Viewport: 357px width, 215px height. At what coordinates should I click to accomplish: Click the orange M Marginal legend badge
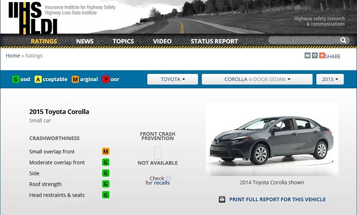click(75, 79)
